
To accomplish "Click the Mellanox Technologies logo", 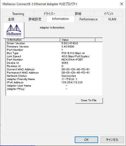I will coord(14,30).
